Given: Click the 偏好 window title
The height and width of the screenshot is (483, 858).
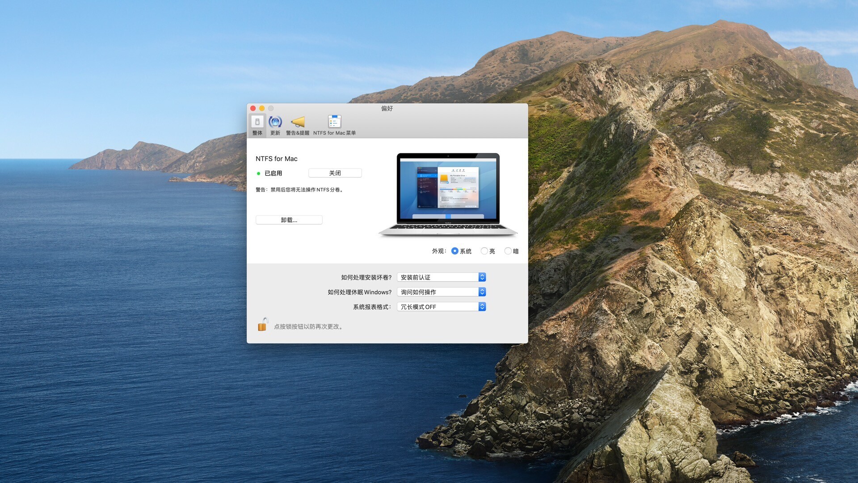Looking at the screenshot, I should (387, 108).
